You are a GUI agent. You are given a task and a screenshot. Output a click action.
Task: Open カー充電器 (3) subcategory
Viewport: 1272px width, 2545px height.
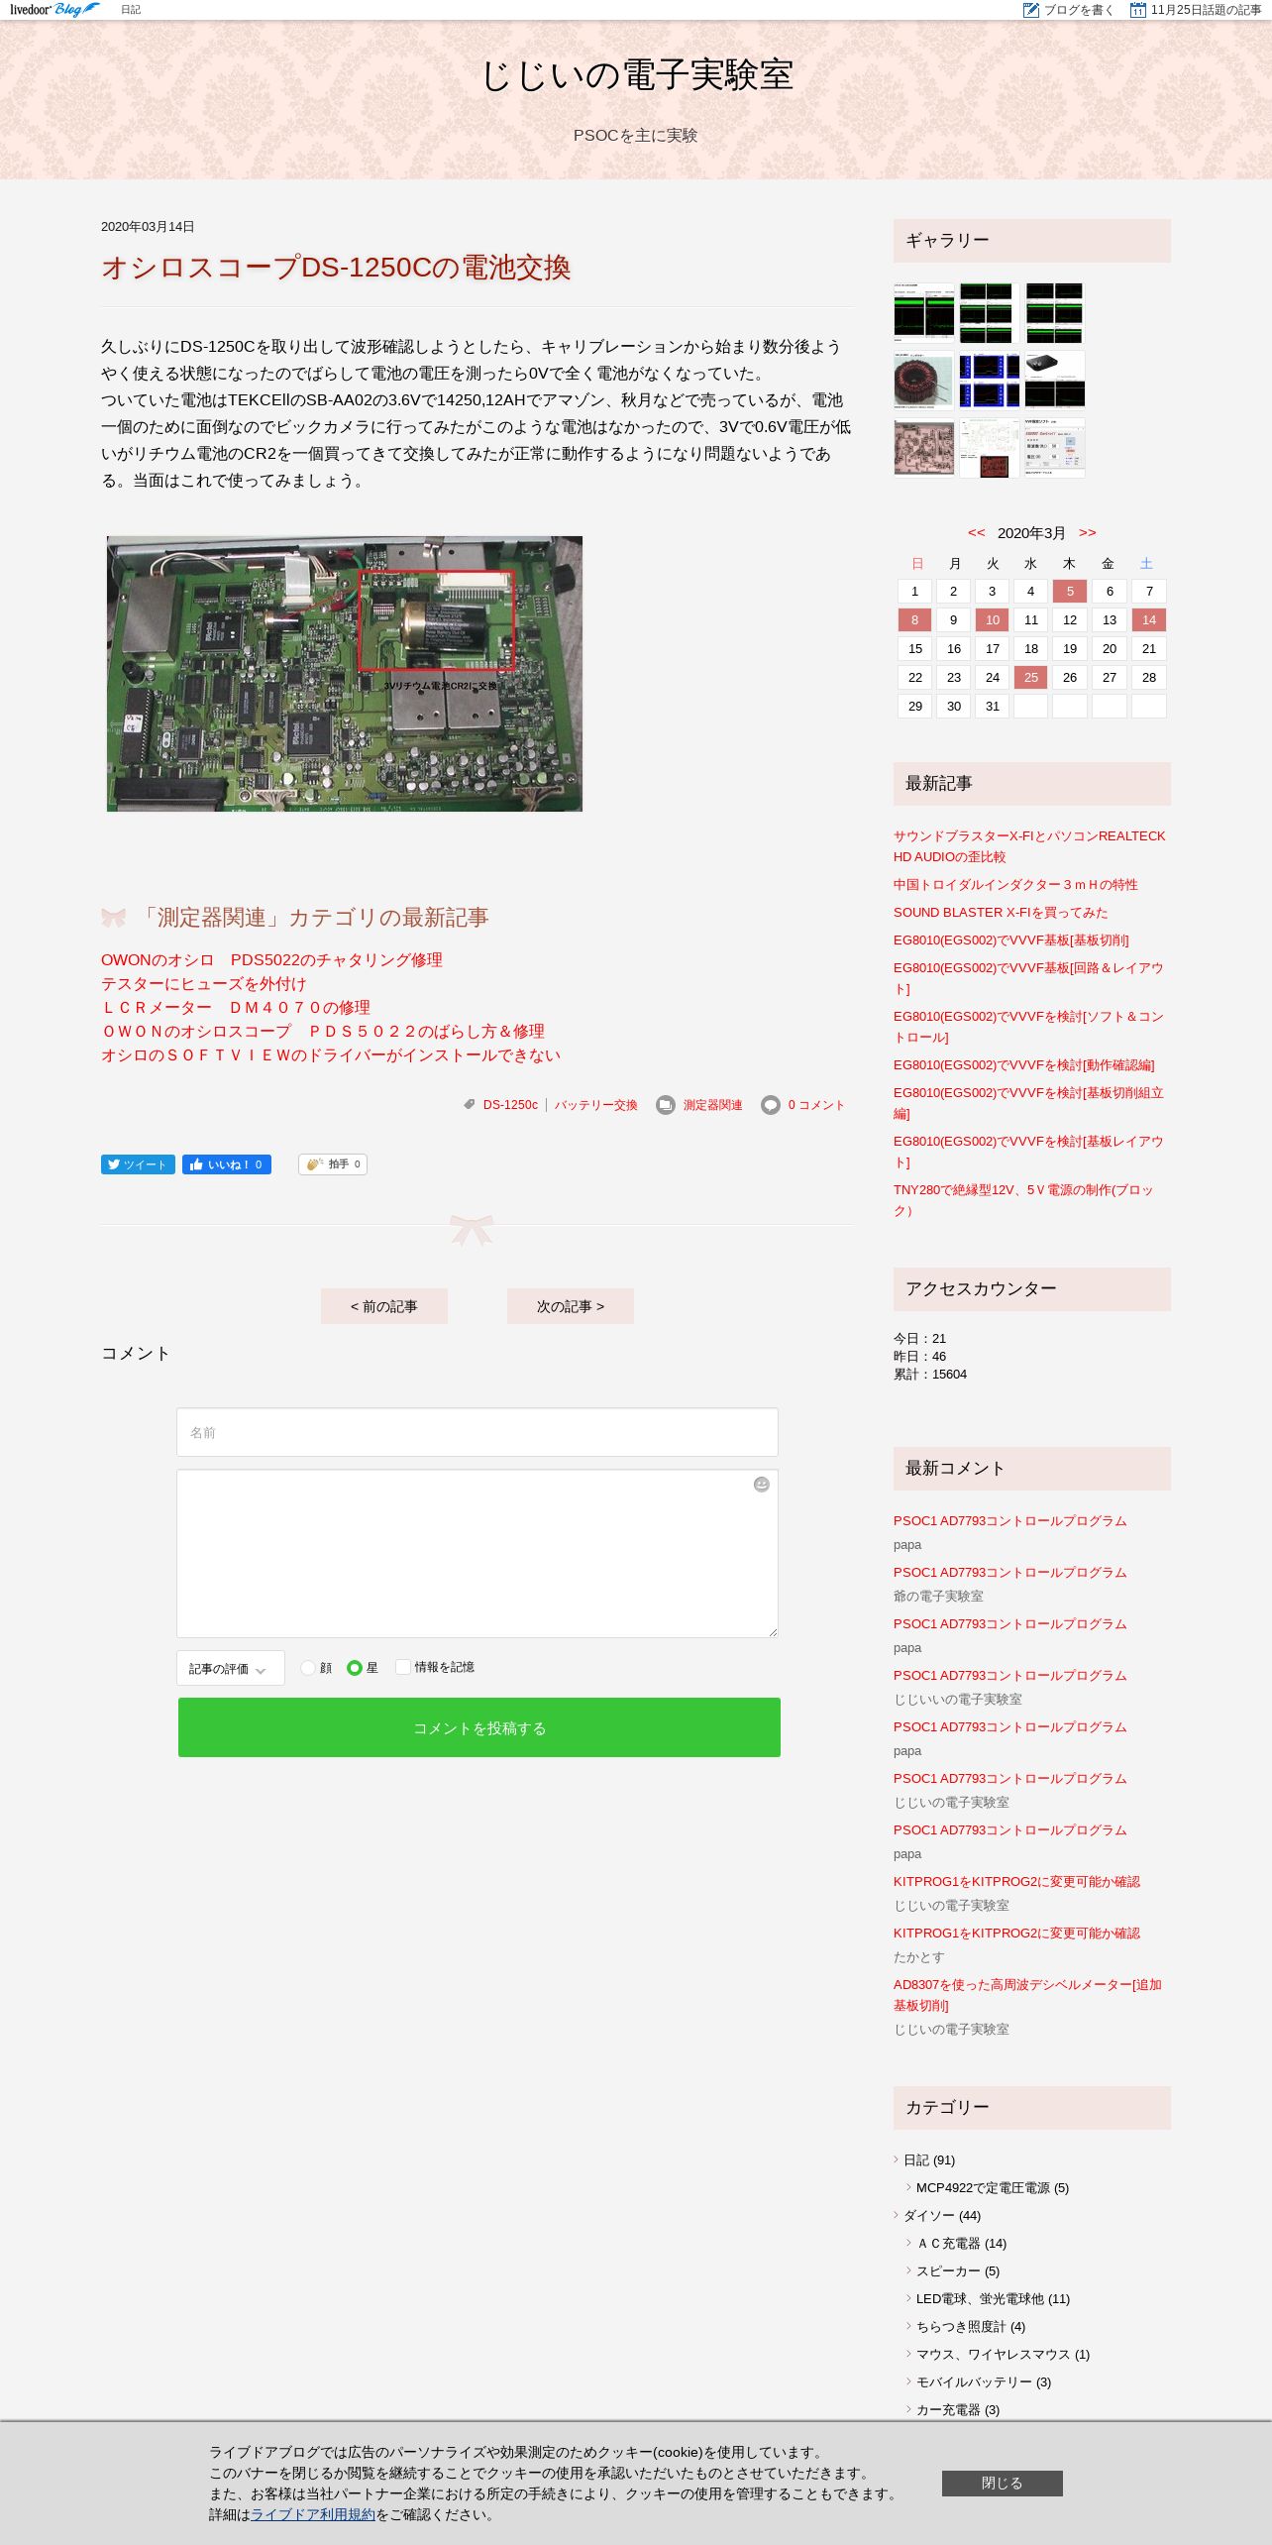(x=958, y=2409)
